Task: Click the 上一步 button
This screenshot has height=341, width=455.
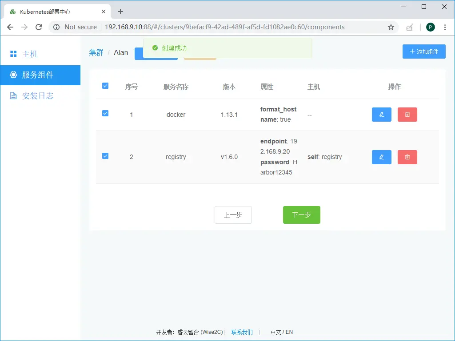Action: (x=233, y=215)
